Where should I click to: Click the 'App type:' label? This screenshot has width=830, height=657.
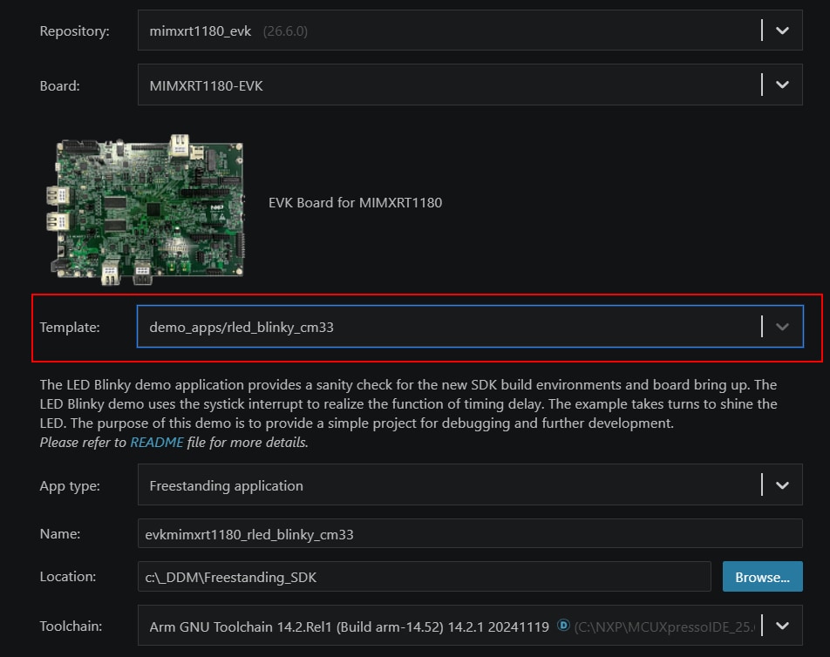pos(70,485)
